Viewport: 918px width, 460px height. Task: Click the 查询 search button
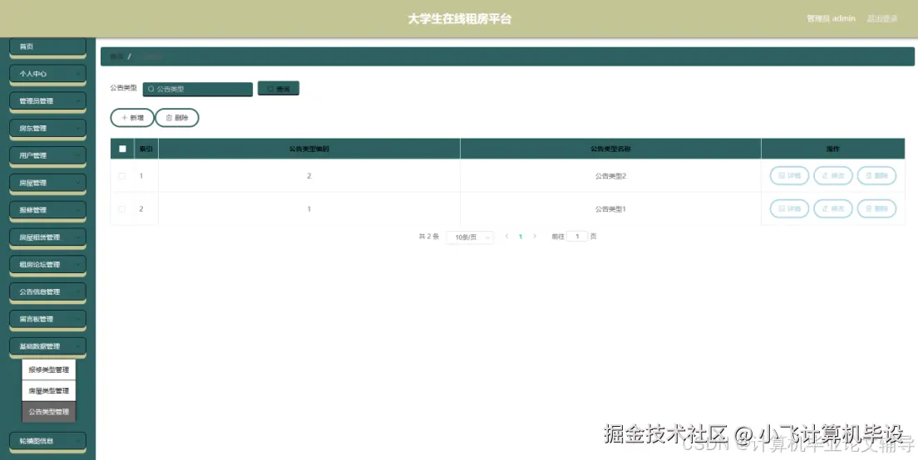[x=279, y=88]
